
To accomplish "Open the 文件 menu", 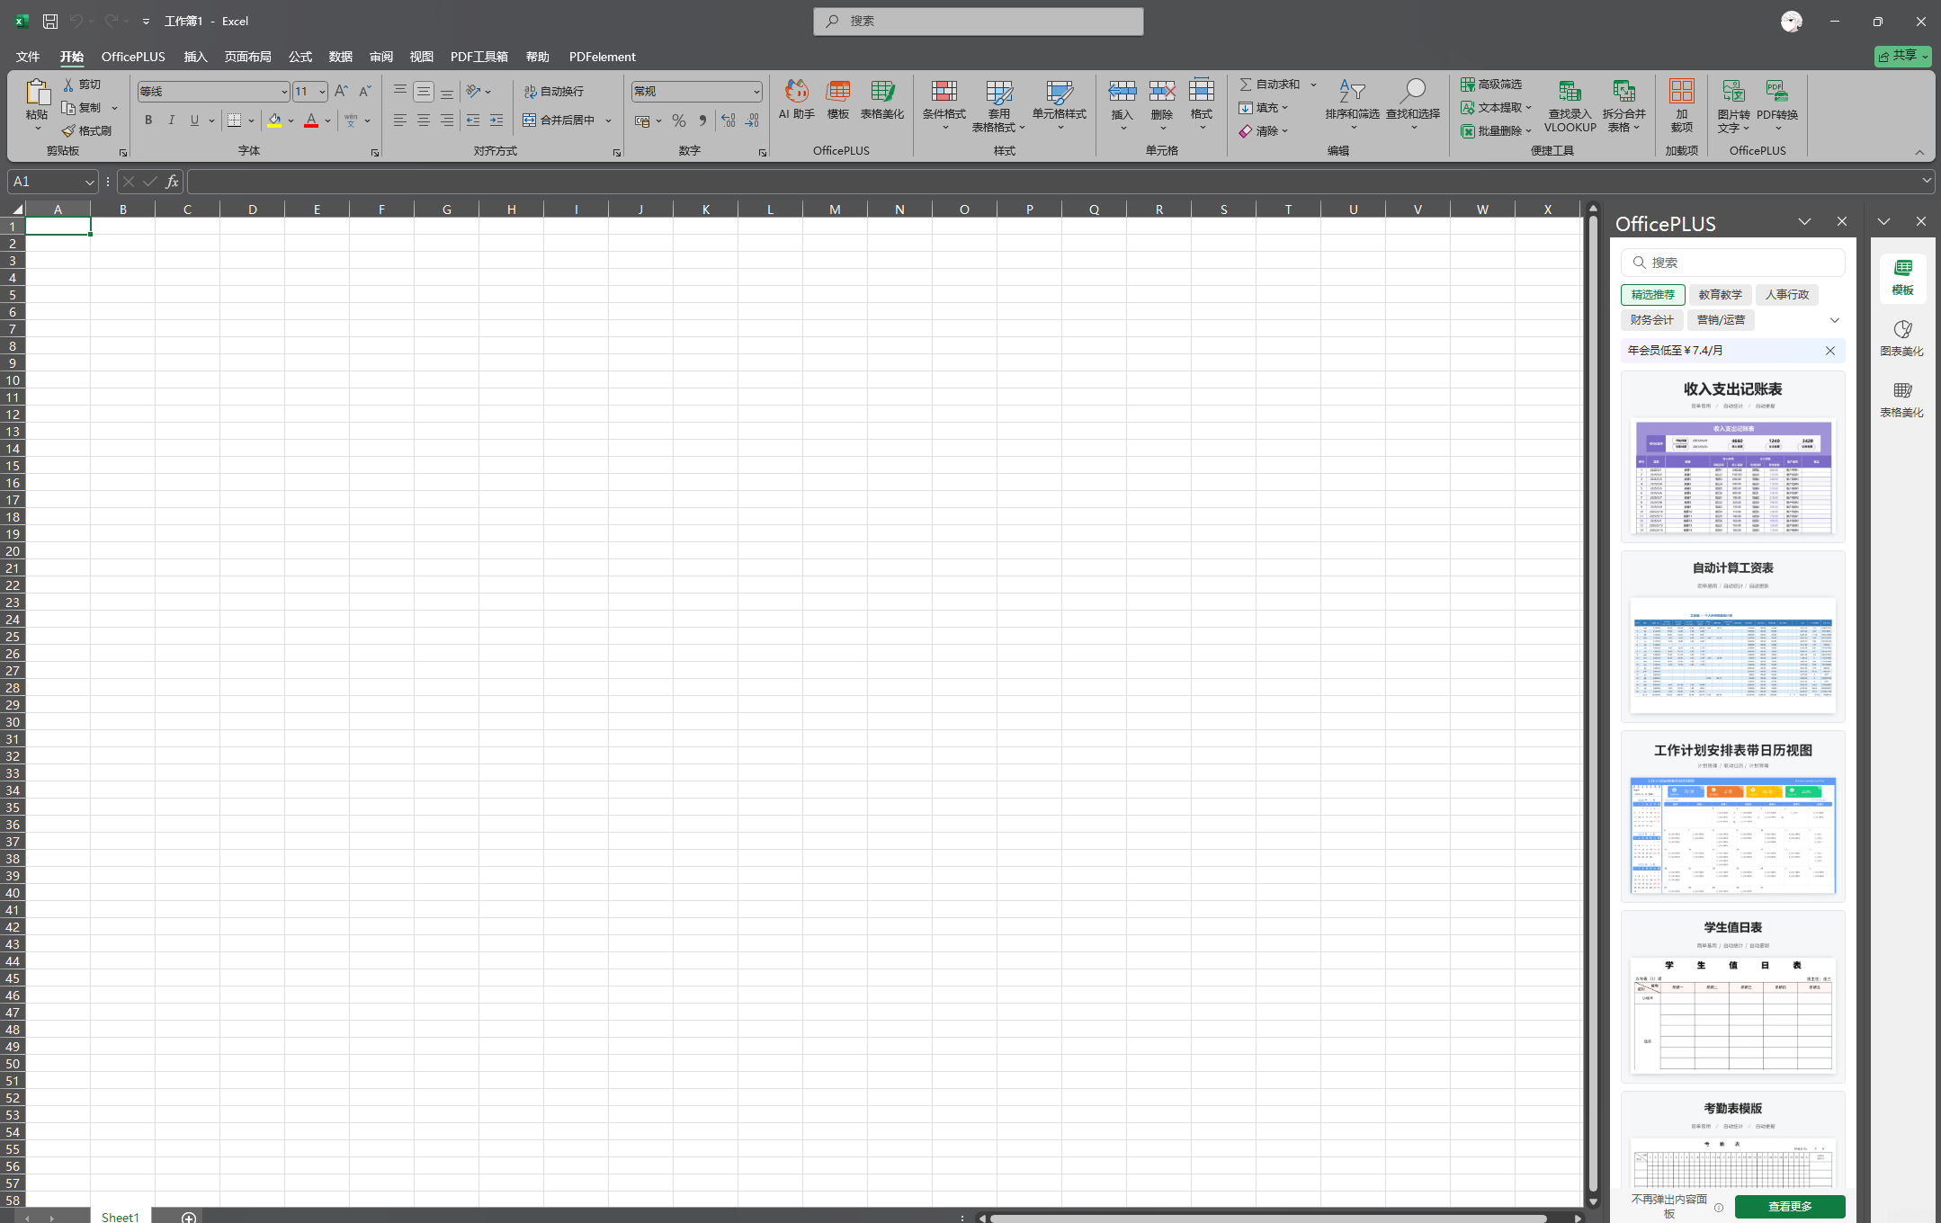I will tap(28, 57).
